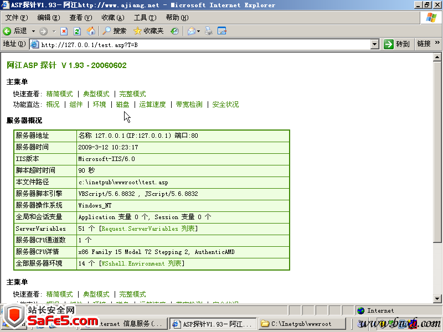
Task: Switch to C:\Inetpub\wwwroot taskbar window
Action: click(302, 324)
